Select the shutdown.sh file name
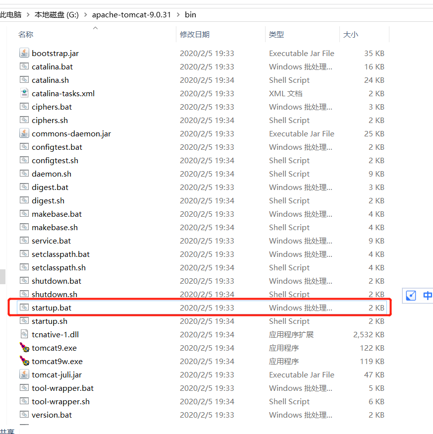Image resolution: width=433 pixels, height=434 pixels. pos(54,294)
